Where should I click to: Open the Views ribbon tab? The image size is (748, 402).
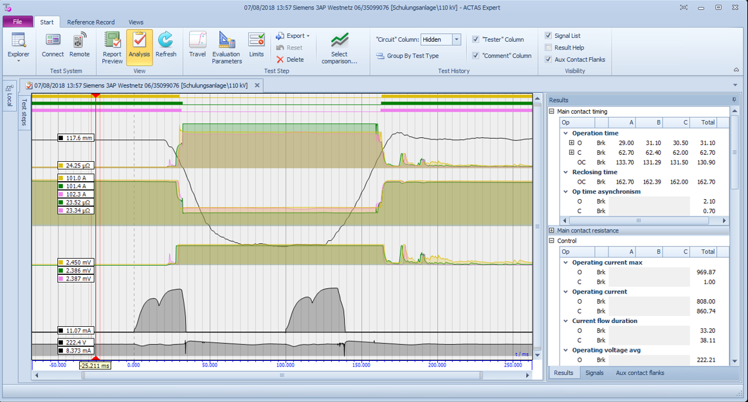click(x=136, y=22)
